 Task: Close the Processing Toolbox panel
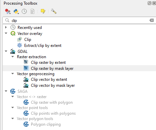coord(154,3)
